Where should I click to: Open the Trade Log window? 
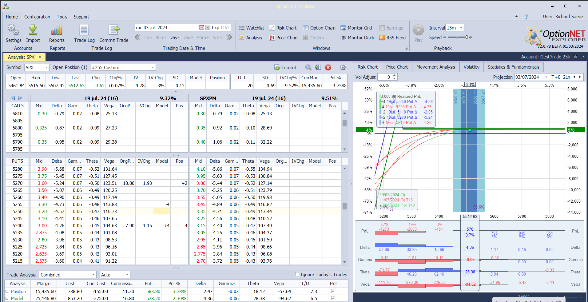(x=84, y=34)
